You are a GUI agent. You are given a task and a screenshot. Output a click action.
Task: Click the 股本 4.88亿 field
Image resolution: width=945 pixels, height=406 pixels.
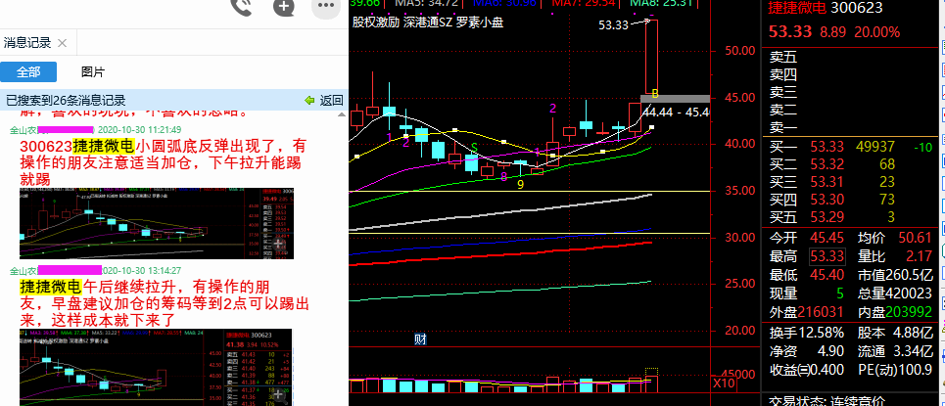point(895,332)
